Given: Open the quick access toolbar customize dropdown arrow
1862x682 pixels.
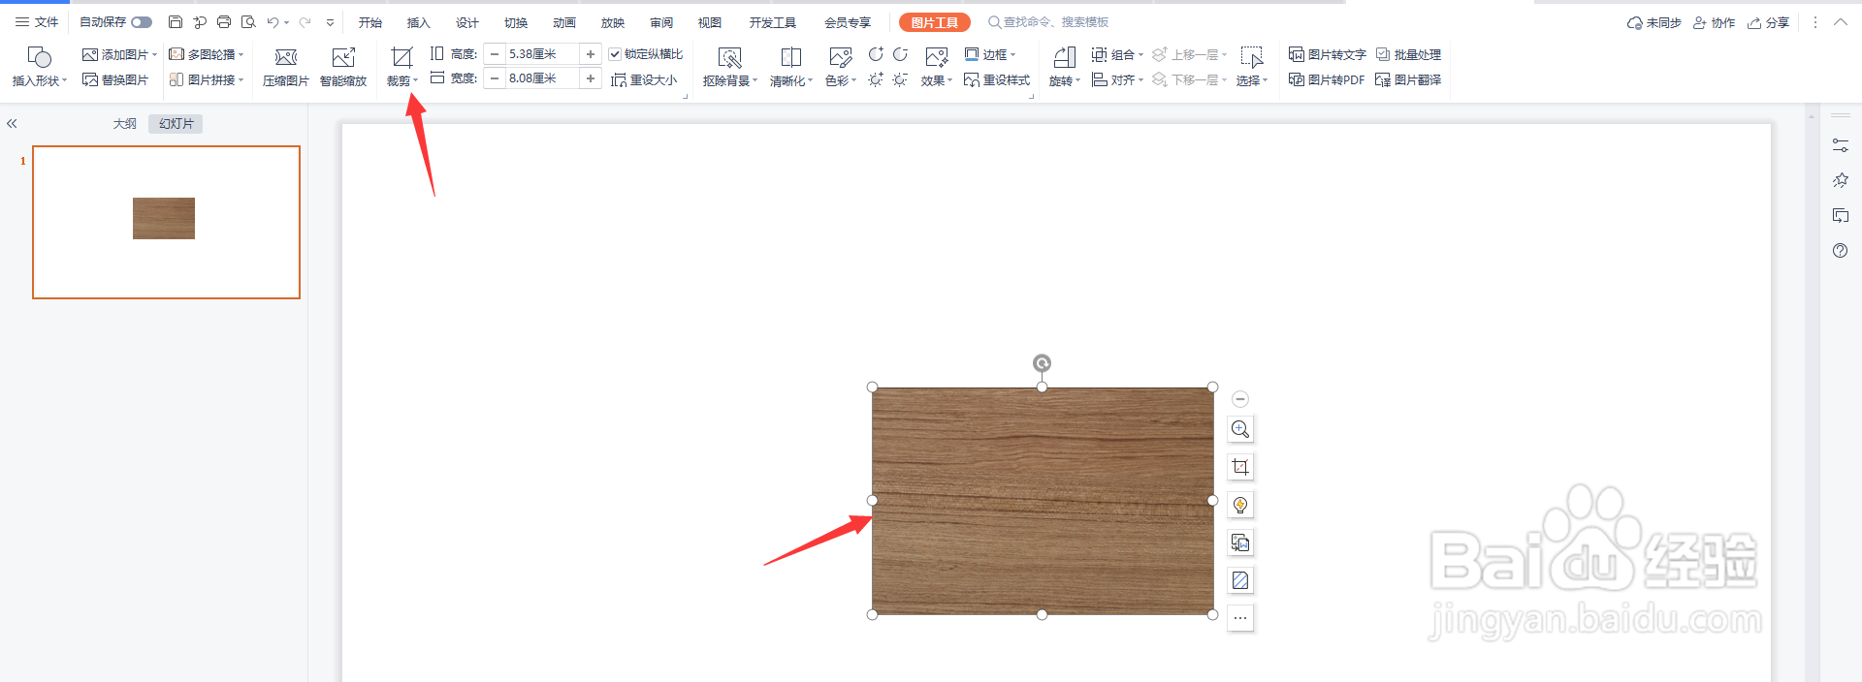Looking at the screenshot, I should point(330,22).
